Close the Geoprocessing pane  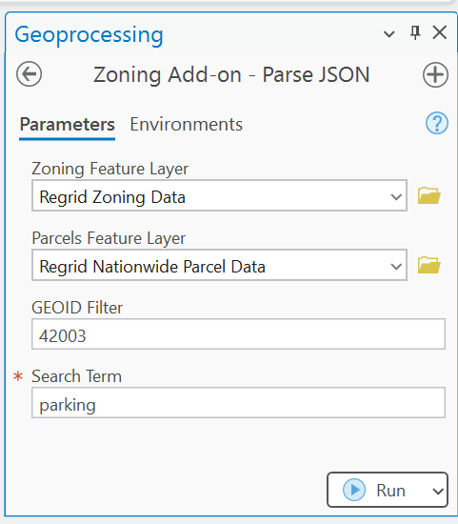click(x=440, y=32)
